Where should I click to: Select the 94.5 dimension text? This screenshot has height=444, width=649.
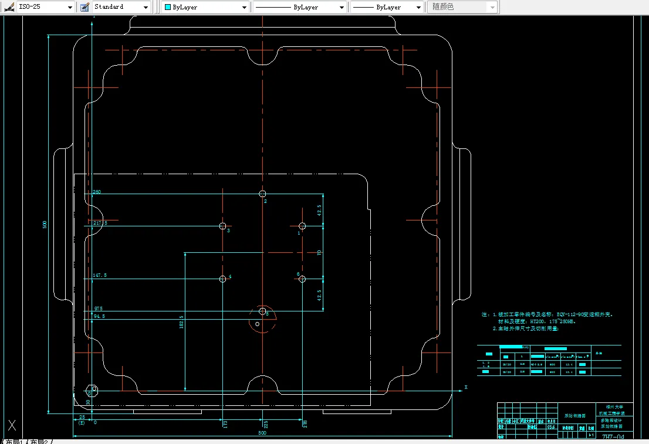99,316
